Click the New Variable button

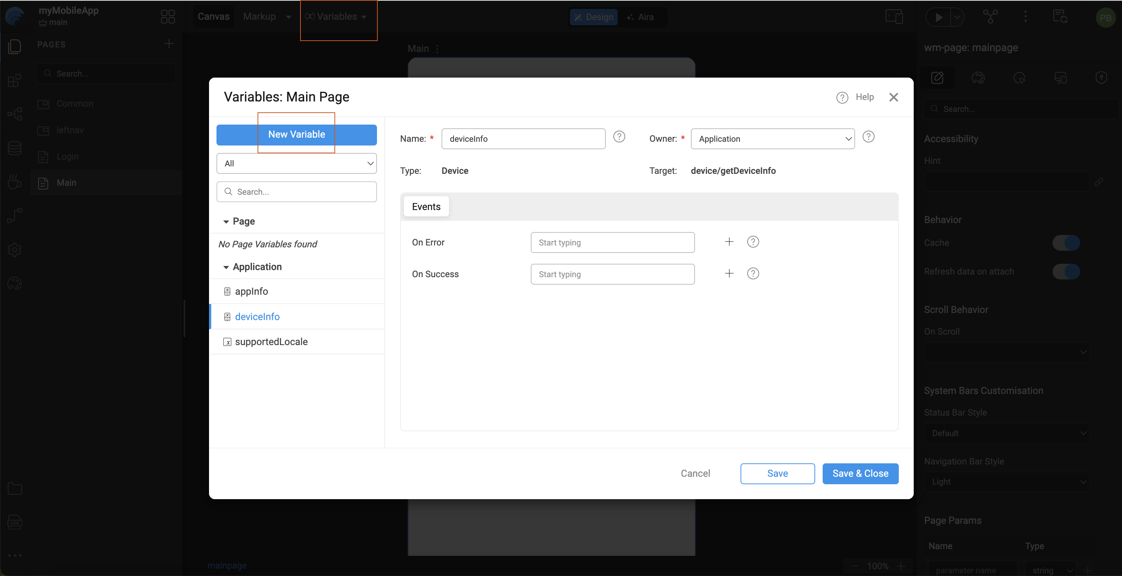(x=296, y=135)
